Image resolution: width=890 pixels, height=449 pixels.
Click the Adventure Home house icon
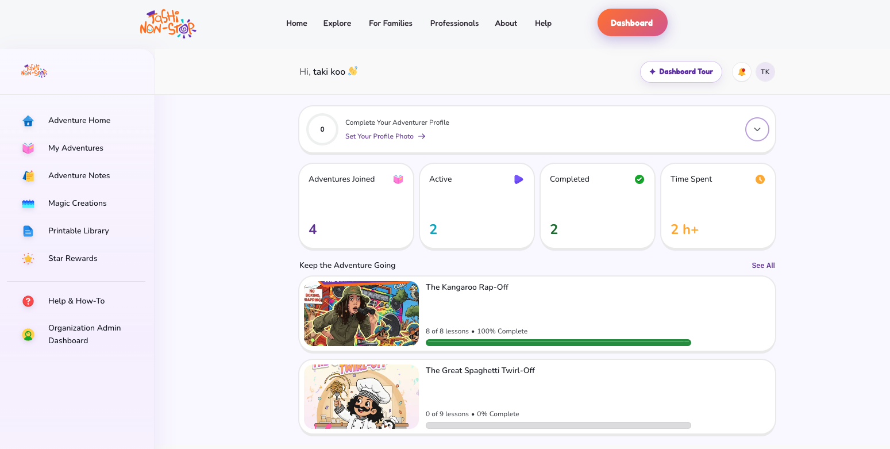click(28, 121)
